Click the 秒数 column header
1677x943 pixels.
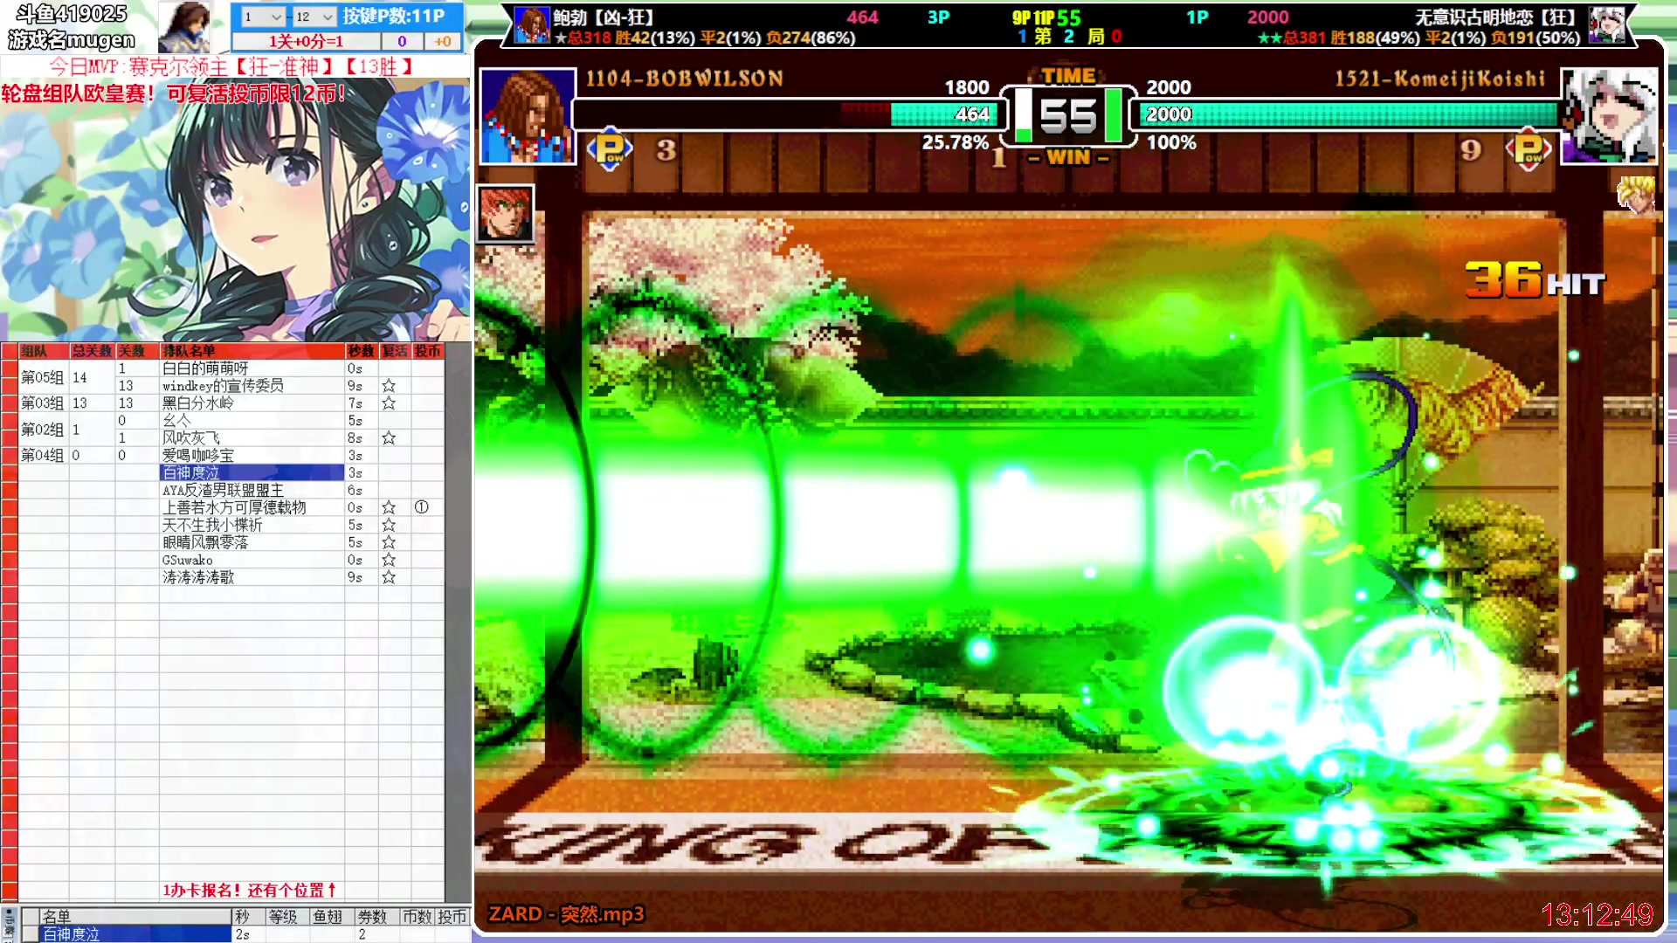point(361,351)
